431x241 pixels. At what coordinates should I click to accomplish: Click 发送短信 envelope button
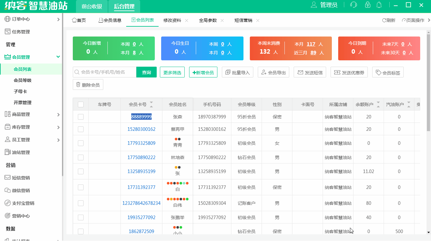[x=310, y=72]
